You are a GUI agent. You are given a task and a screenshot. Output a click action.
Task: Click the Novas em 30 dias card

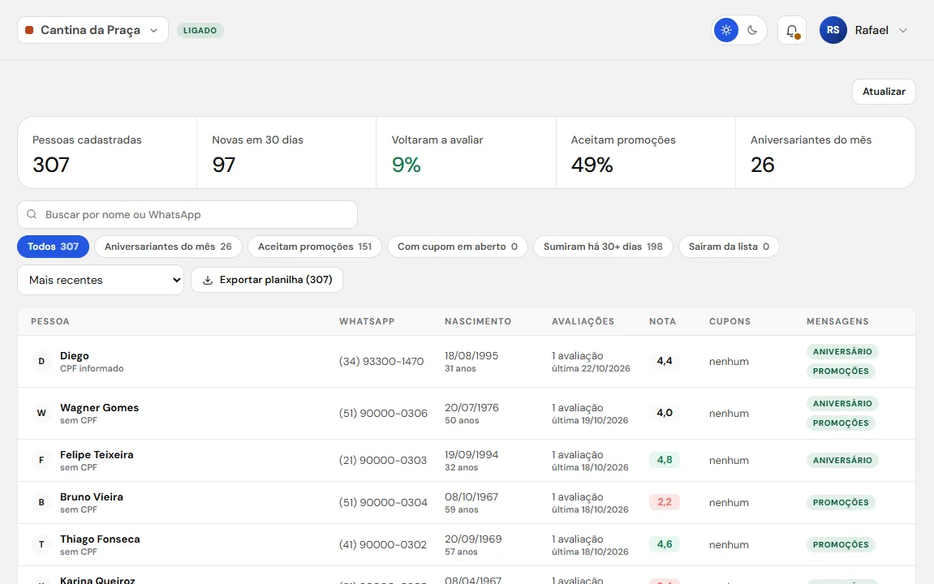click(x=286, y=153)
